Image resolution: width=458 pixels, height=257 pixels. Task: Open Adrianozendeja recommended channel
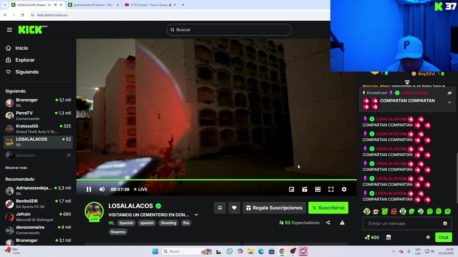click(x=38, y=191)
